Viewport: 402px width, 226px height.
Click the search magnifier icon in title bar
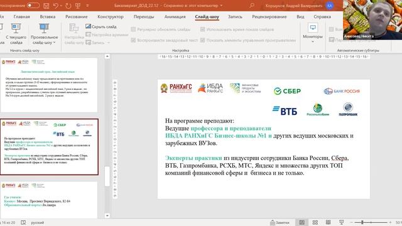(x=252, y=5)
